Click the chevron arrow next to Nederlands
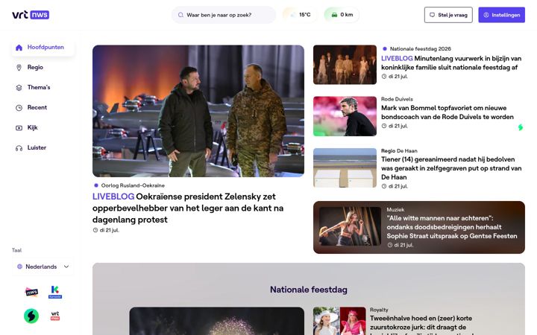 point(66,267)
